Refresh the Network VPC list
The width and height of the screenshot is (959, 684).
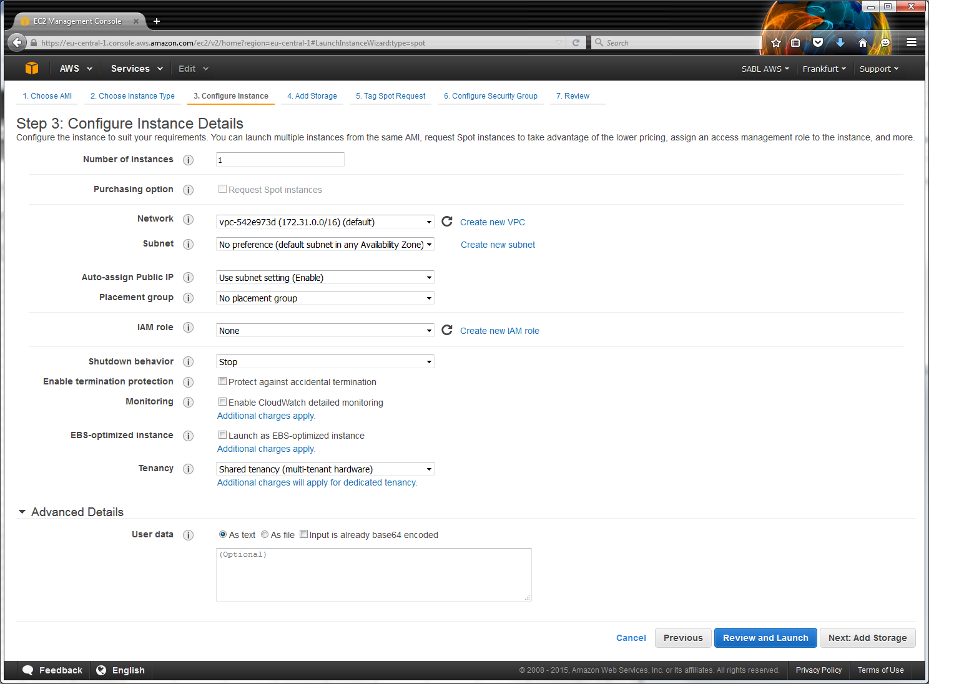pyautogui.click(x=447, y=222)
